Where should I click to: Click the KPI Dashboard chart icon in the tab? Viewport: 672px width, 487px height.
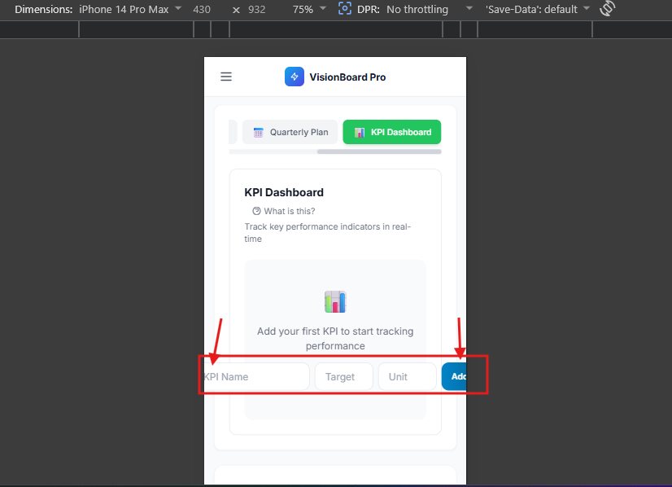click(x=360, y=133)
